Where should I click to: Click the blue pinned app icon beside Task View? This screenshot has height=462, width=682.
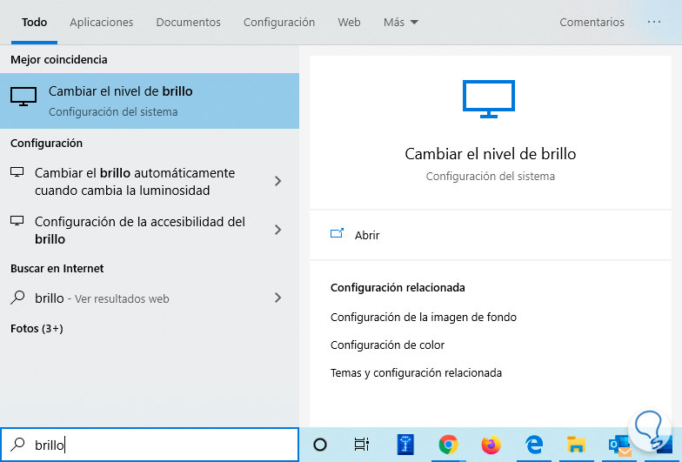pyautogui.click(x=405, y=445)
